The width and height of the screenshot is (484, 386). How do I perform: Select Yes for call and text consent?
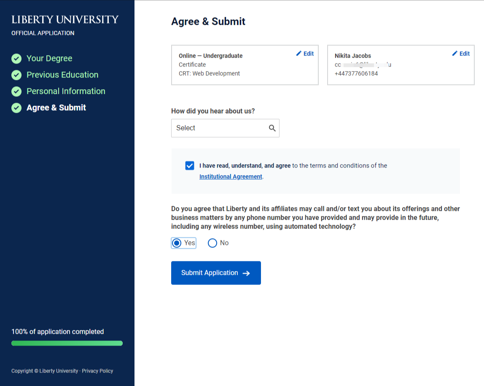(x=177, y=243)
